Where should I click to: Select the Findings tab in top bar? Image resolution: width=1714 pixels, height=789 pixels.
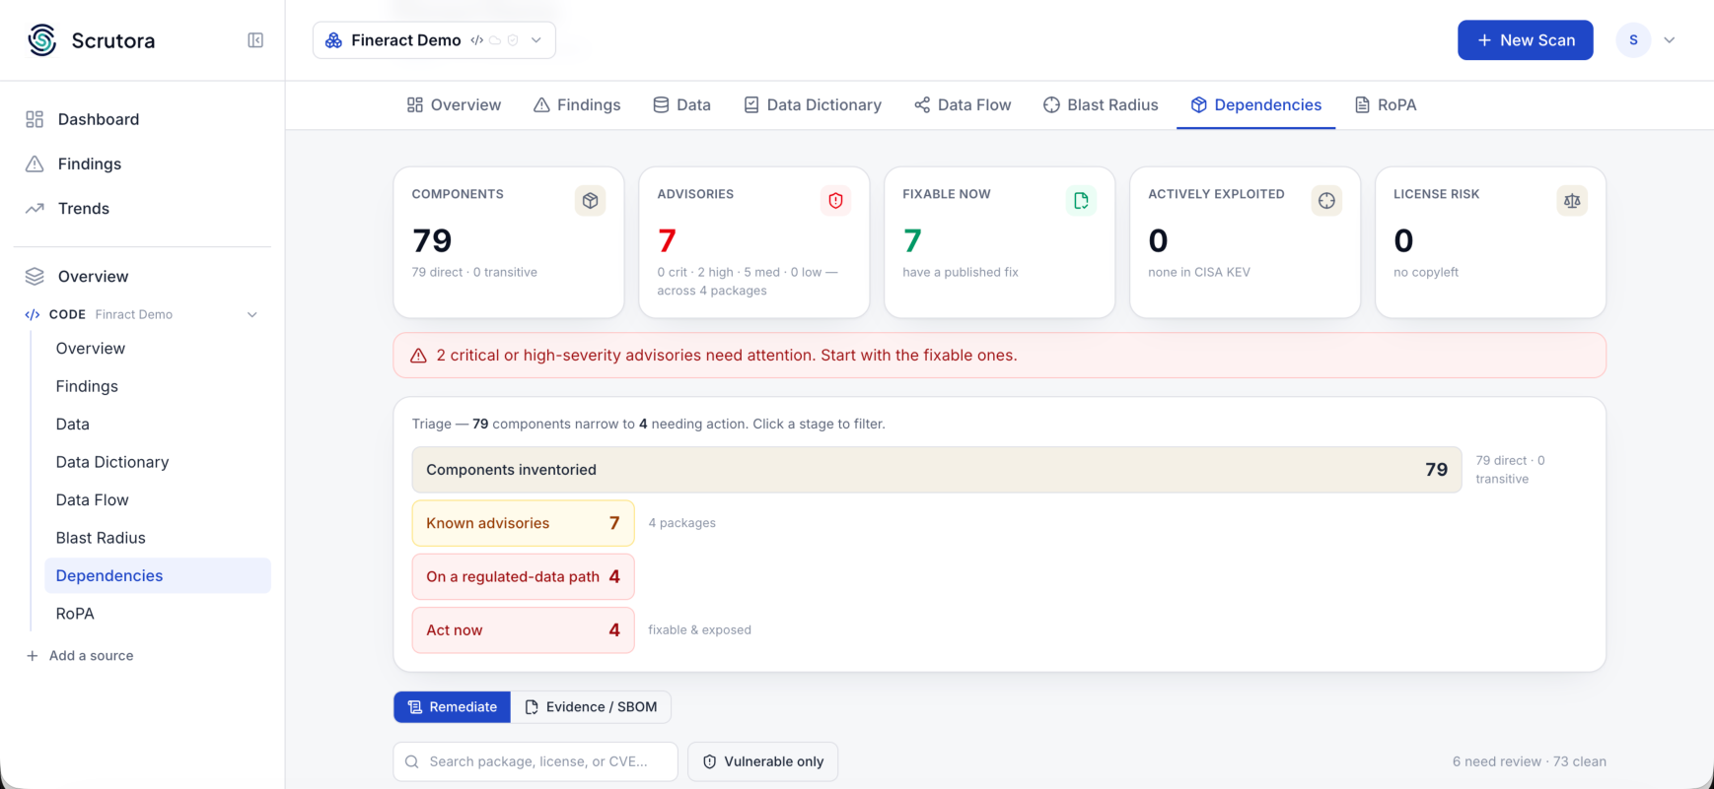pyautogui.click(x=577, y=105)
